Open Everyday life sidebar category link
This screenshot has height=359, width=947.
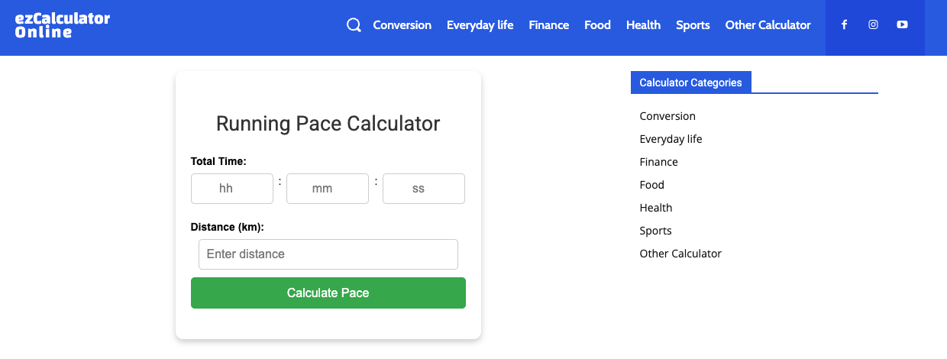[671, 139]
